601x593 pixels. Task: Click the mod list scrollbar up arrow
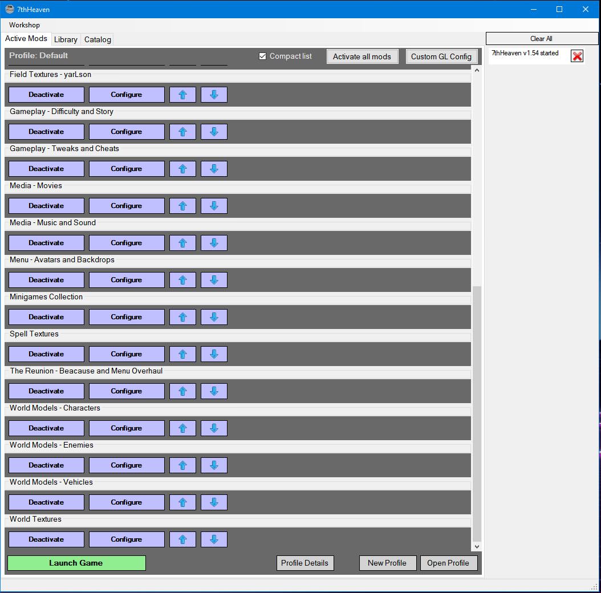pos(477,70)
